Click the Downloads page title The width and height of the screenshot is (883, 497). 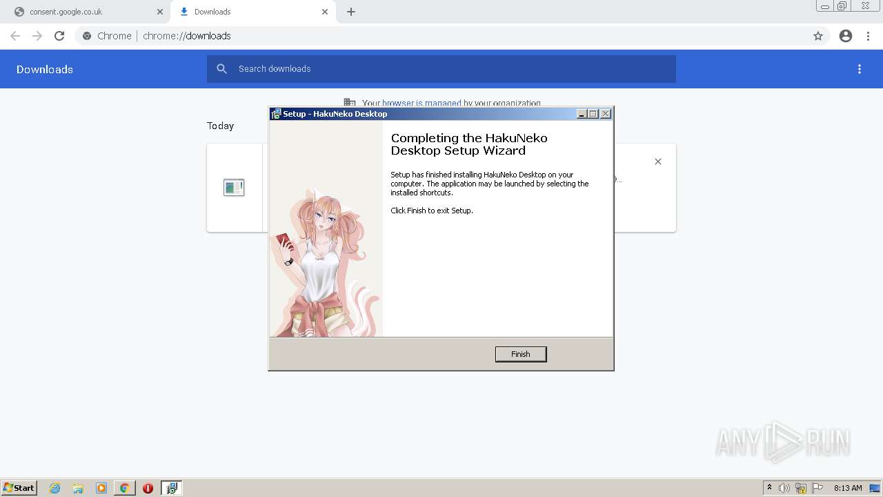click(45, 69)
